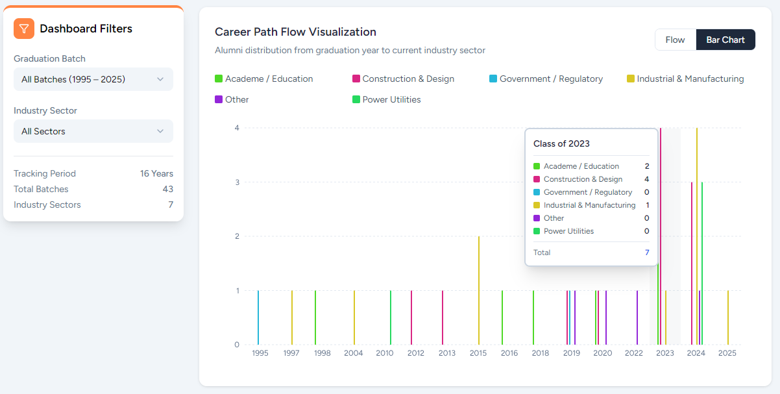Viewport: 780px width, 394px height.
Task: Click Academe / Education swatch in tooltip
Action: pyautogui.click(x=537, y=166)
